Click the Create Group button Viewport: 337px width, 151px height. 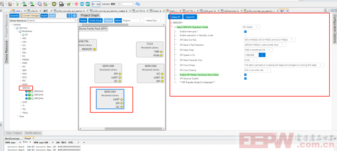click(95, 20)
